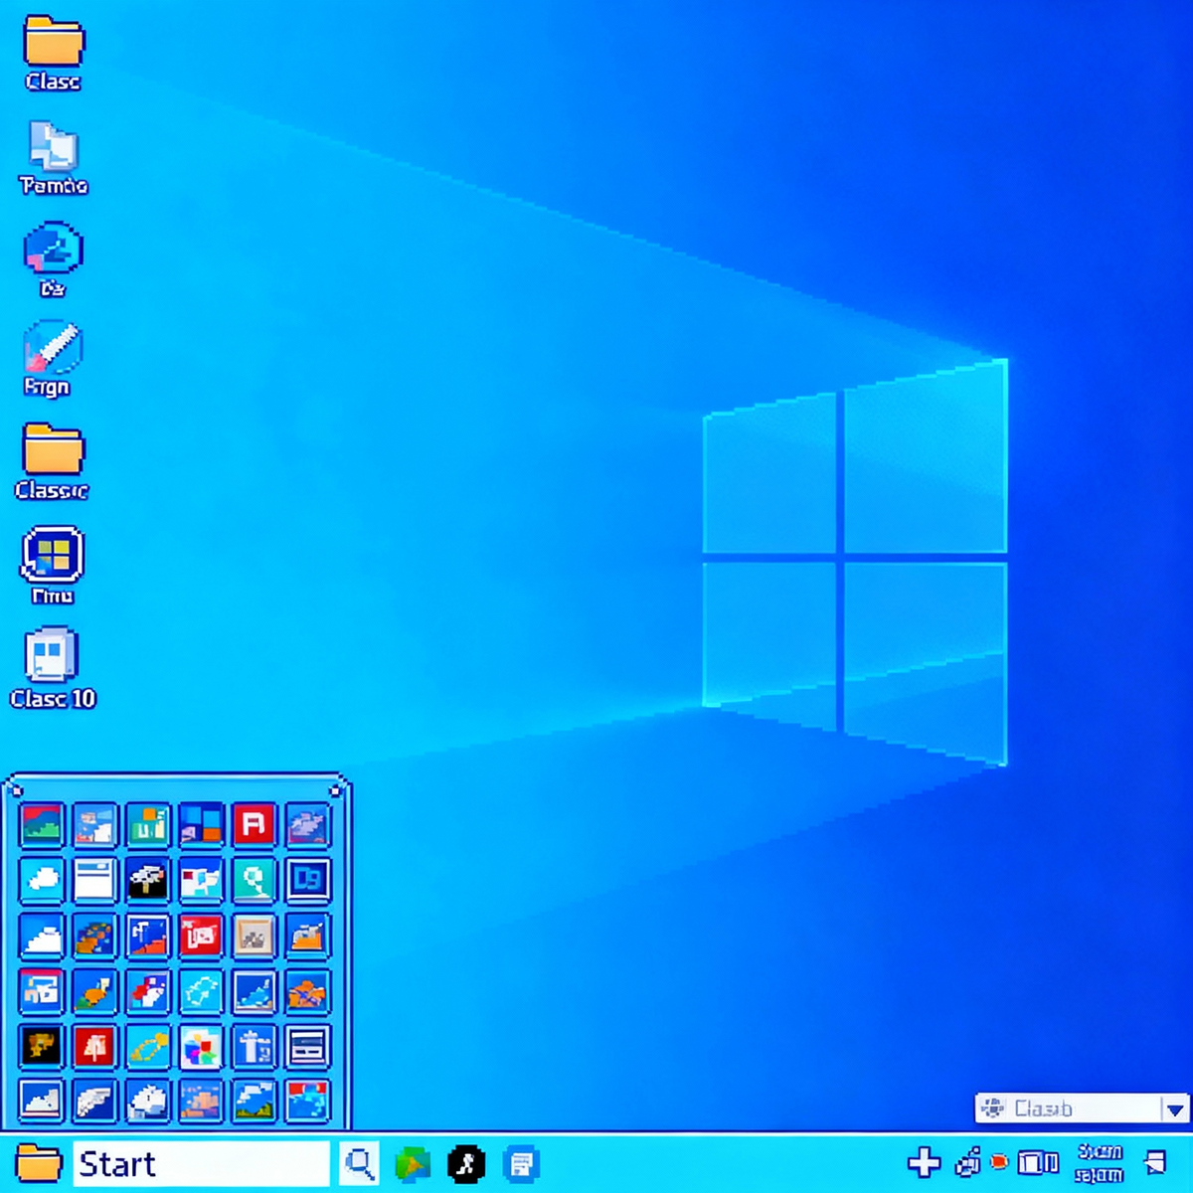Open the yellow dotted arc tile
This screenshot has height=1193, width=1193.
point(147,1046)
